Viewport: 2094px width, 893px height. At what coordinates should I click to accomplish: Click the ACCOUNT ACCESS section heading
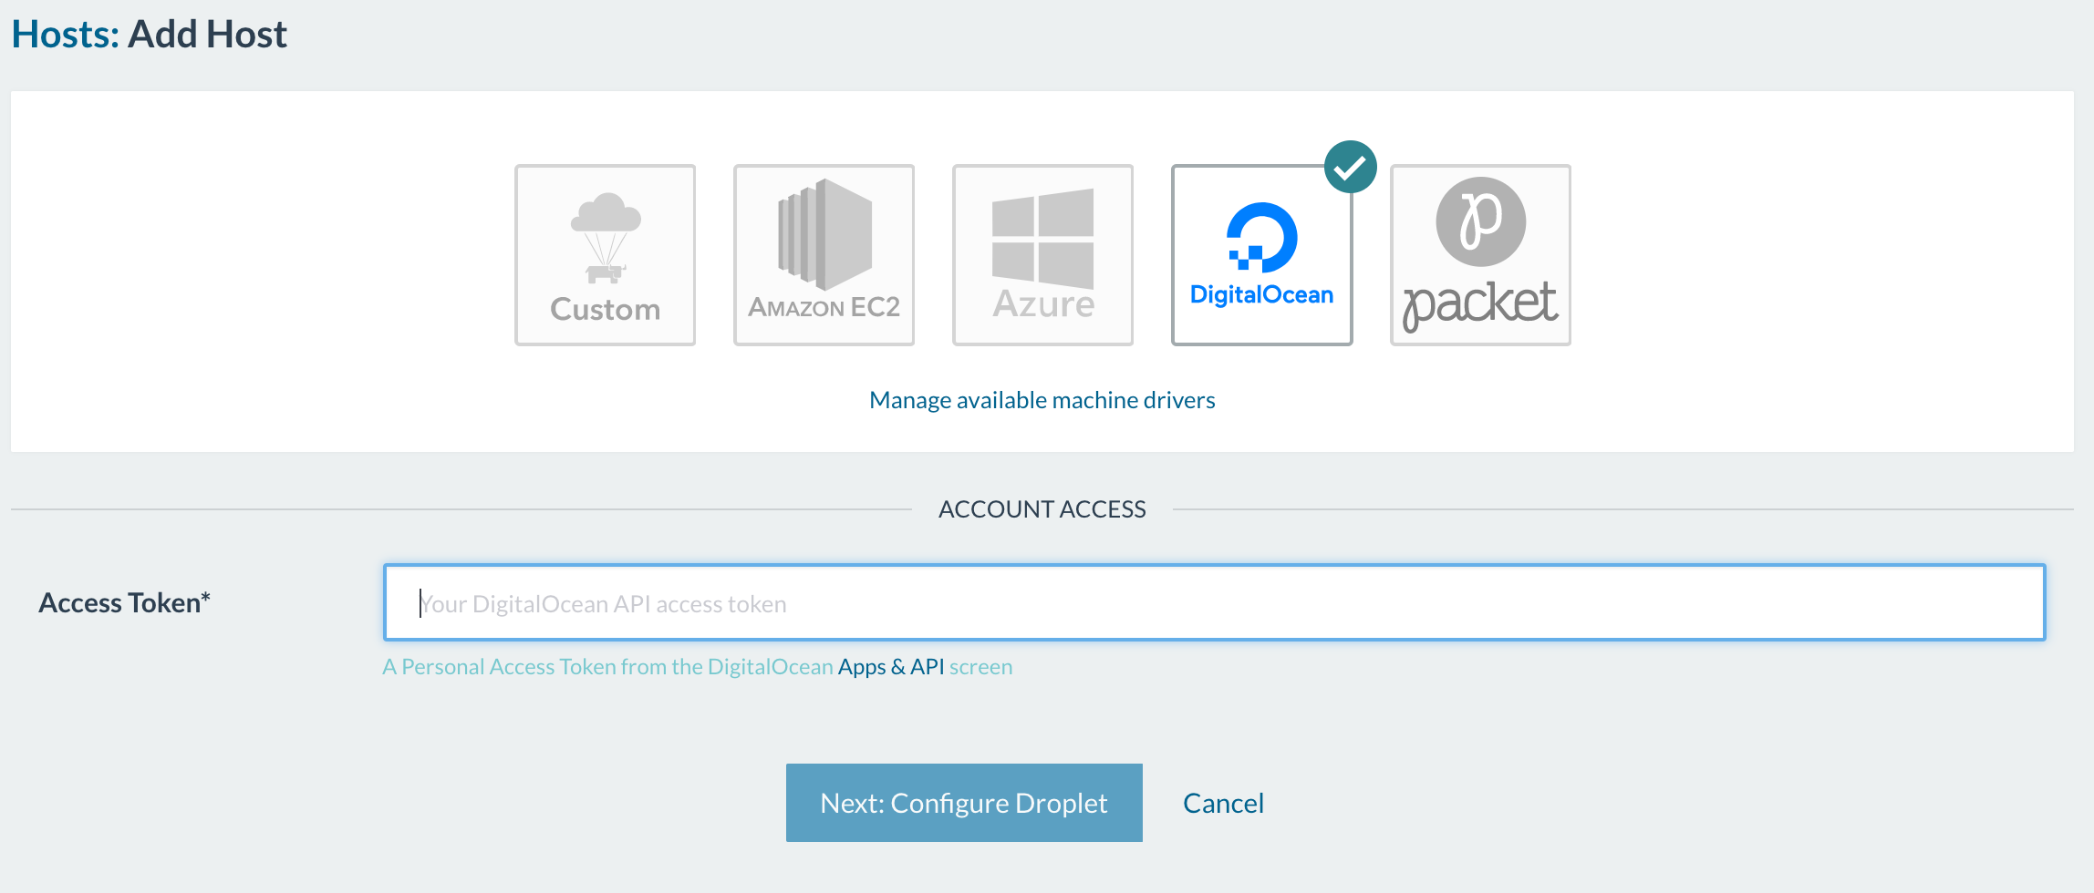click(x=1042, y=509)
